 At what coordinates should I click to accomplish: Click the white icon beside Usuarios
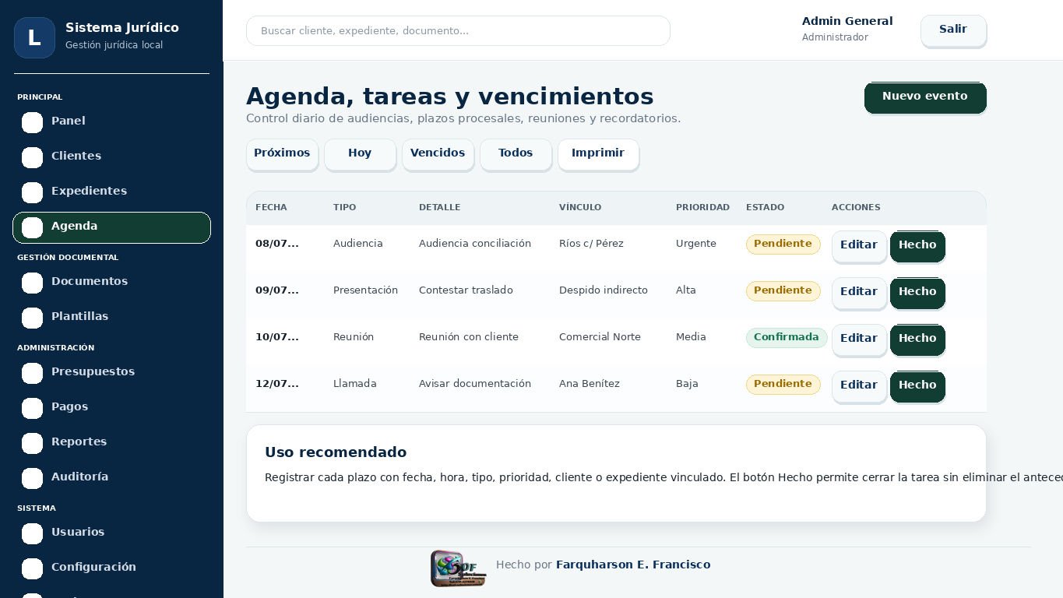pyautogui.click(x=32, y=533)
